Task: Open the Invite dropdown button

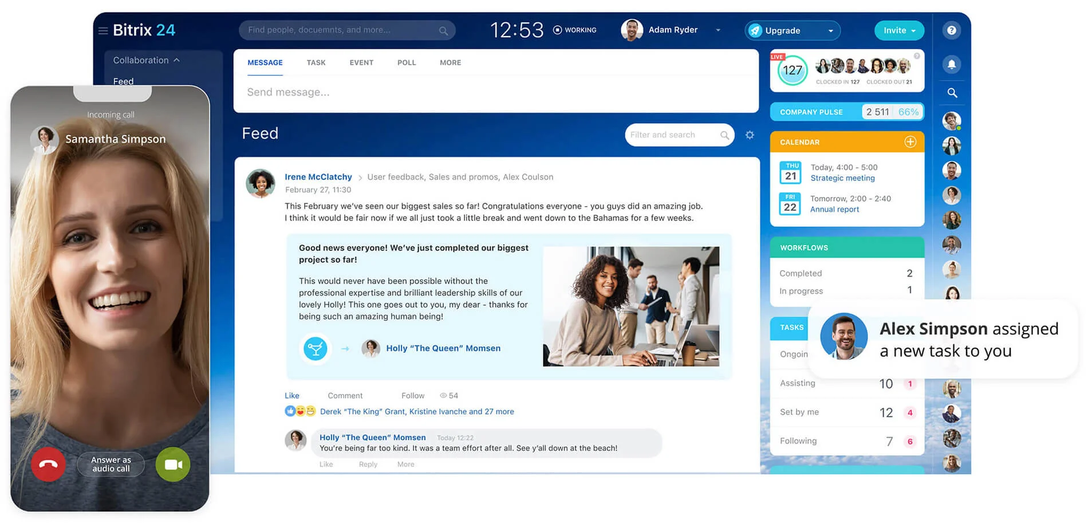Action: [899, 30]
